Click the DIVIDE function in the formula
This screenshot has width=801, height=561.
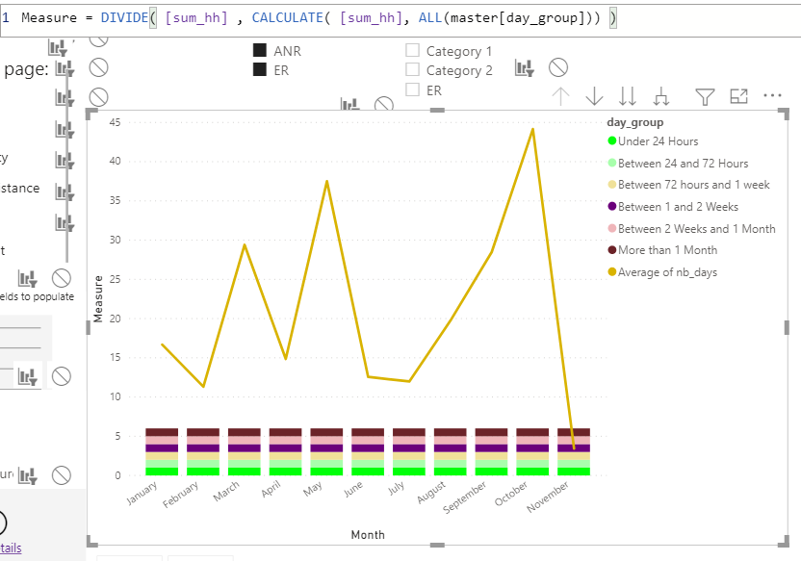[124, 18]
